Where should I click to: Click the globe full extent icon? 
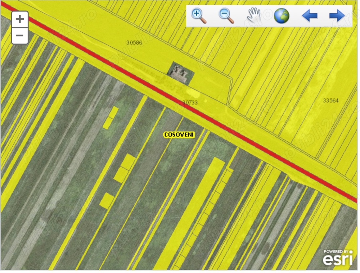281,16
